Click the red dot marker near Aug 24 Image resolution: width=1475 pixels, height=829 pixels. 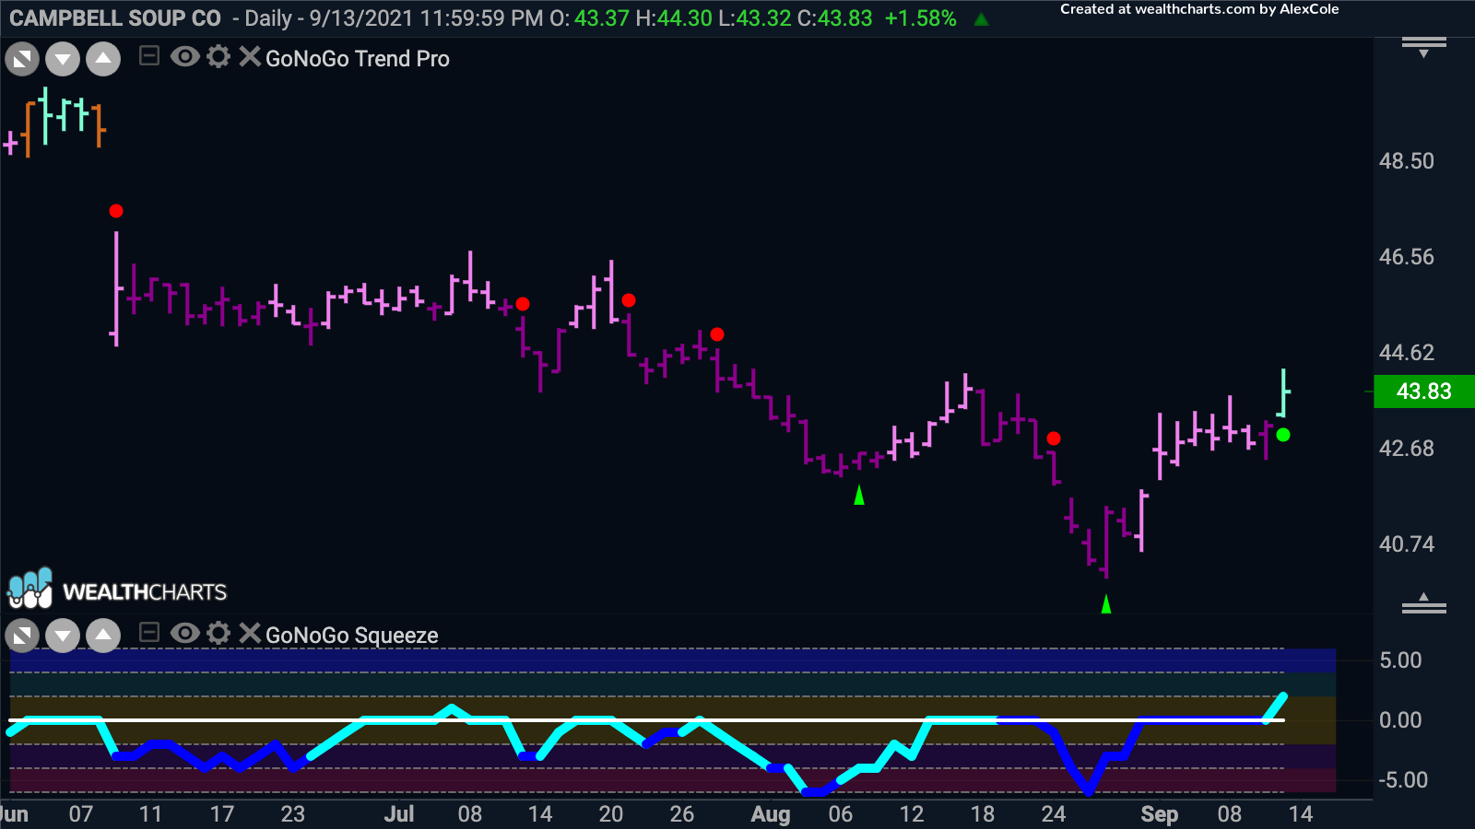tap(1054, 438)
